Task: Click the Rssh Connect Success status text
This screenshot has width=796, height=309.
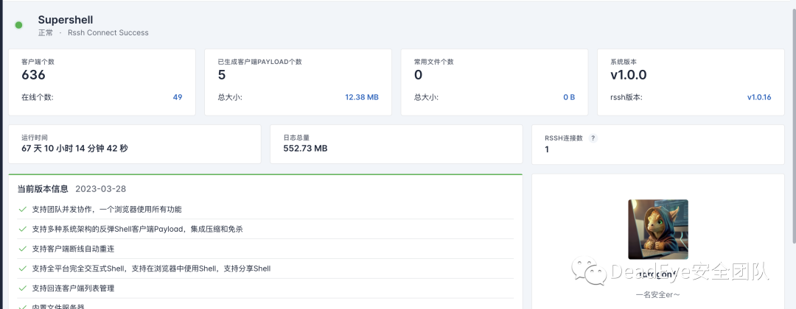Action: (108, 32)
